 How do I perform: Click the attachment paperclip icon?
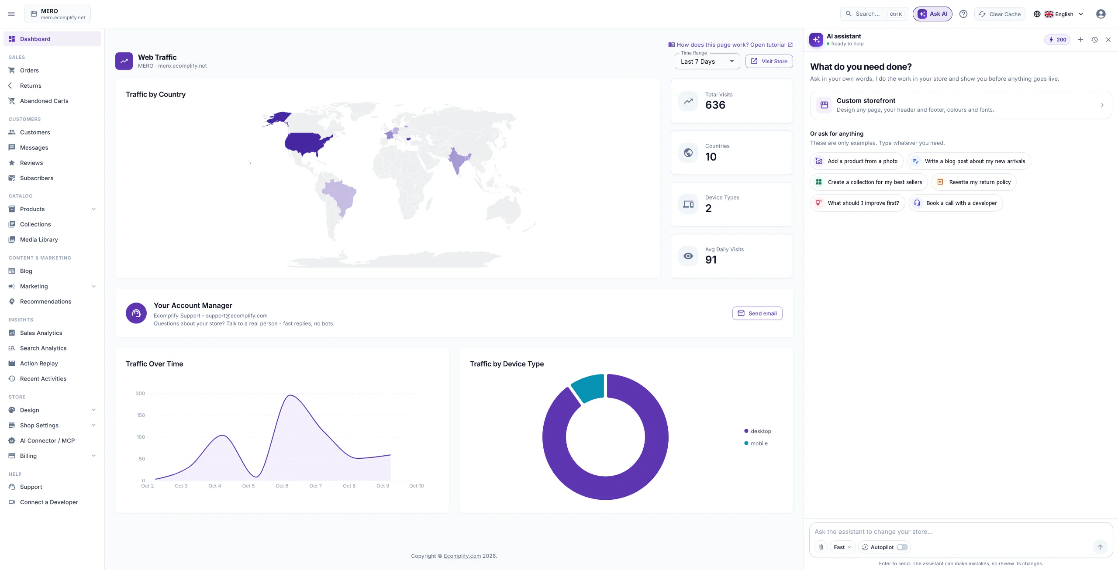(821, 547)
